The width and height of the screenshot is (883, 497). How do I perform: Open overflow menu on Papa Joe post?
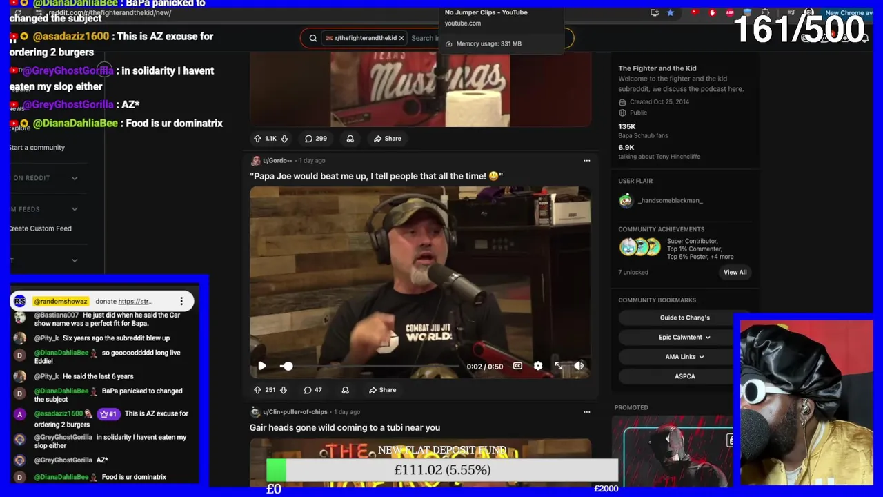coord(587,161)
